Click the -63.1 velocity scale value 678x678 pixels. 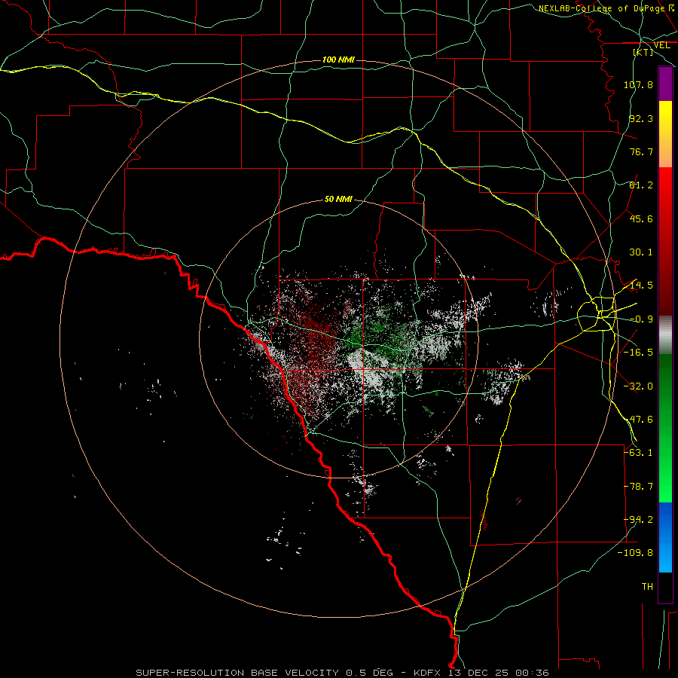point(638,453)
